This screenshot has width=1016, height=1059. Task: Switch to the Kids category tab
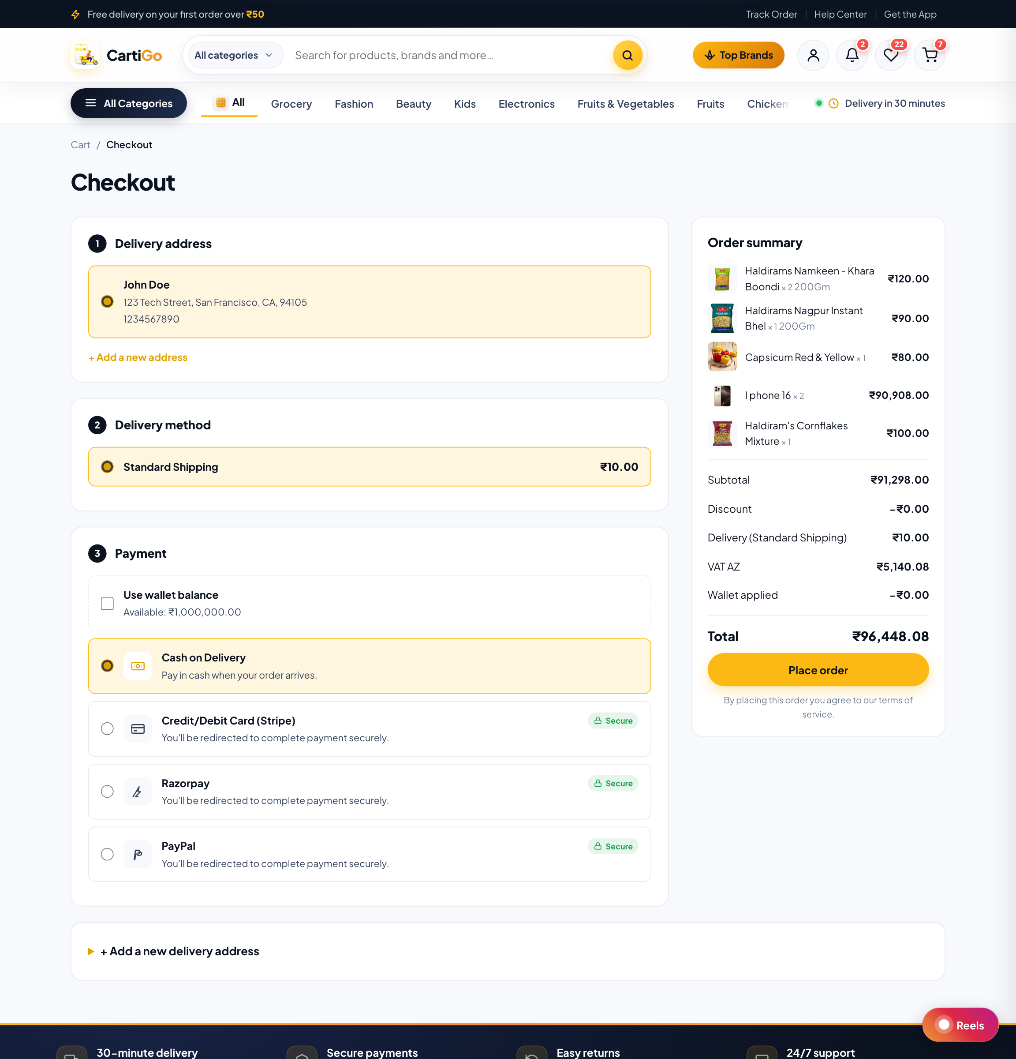pos(465,104)
